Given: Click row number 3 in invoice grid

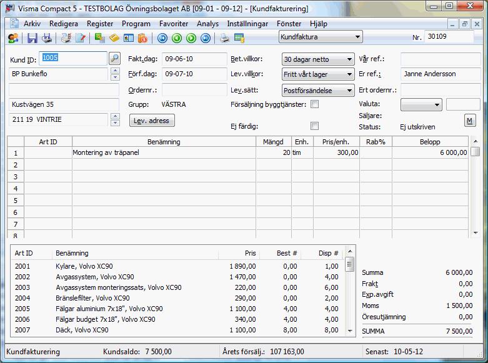Looking at the screenshot, I should [16, 177].
